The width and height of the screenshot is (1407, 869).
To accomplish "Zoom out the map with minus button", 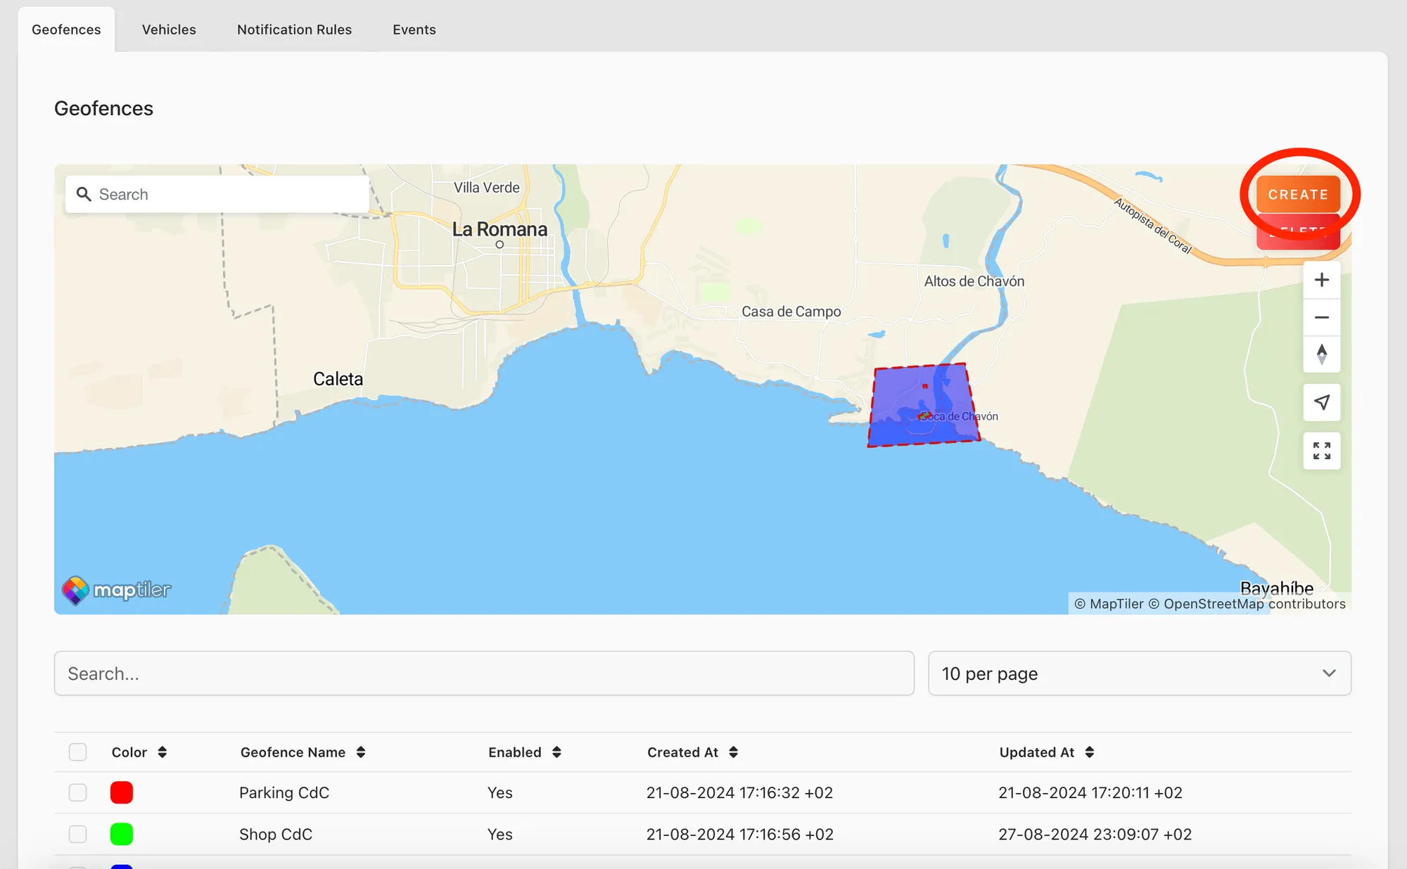I will [1321, 317].
